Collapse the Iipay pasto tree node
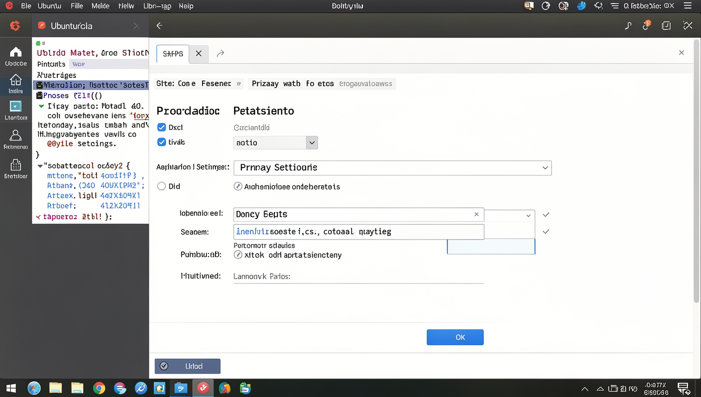Viewport: 701px width, 397px height. [x=41, y=106]
